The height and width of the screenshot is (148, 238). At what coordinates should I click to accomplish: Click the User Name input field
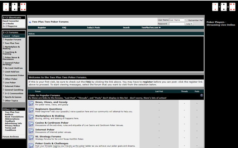coord(177,20)
